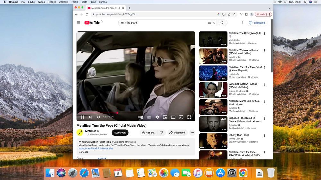Toggle video subtitles
Screen dimensions: 321x180
[149, 117]
